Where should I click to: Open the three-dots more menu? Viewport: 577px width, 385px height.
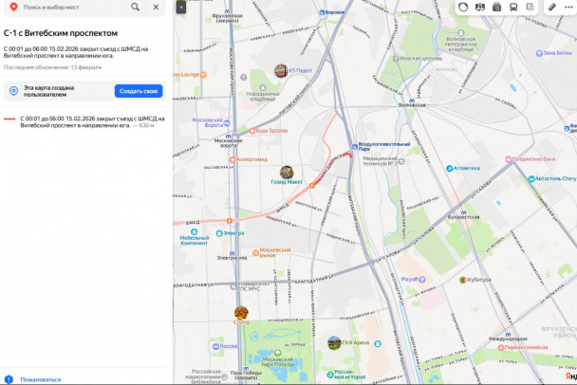pyautogui.click(x=569, y=7)
